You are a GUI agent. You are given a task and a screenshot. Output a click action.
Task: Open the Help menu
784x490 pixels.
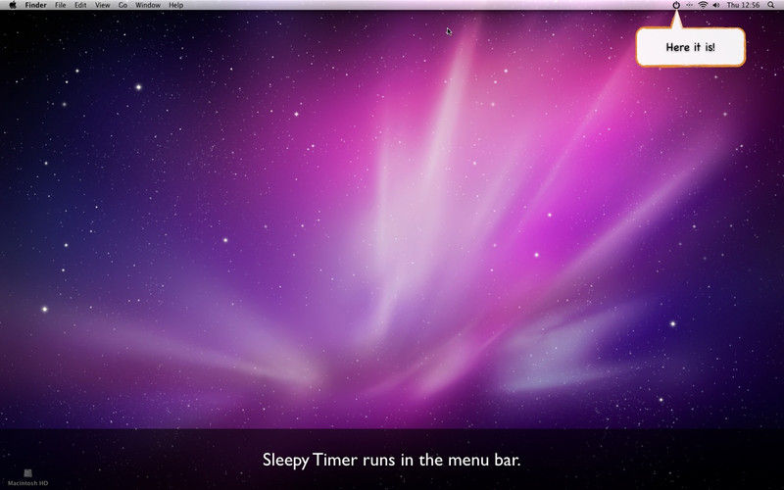tap(176, 5)
